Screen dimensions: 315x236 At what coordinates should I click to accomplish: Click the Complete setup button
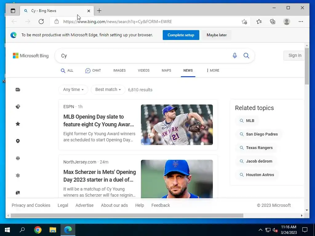[181, 35]
